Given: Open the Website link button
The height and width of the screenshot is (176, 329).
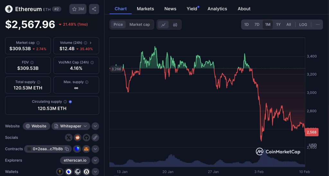Looking at the screenshot, I should [36, 126].
